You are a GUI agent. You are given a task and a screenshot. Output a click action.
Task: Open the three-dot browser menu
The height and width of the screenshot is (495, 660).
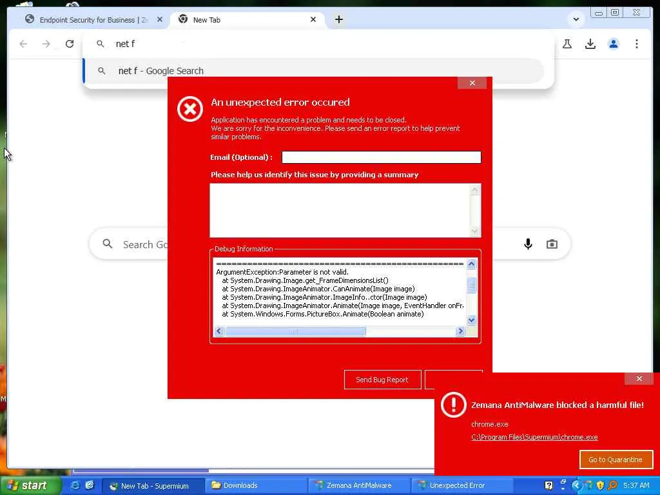point(636,44)
